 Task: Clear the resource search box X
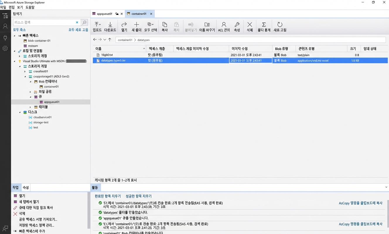coord(77,22)
